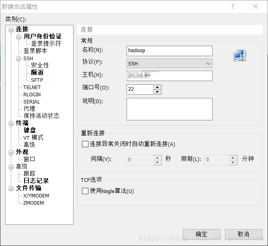Click 间隔 spinner up arrow
This screenshot has width=268, height=246.
pos(157,158)
